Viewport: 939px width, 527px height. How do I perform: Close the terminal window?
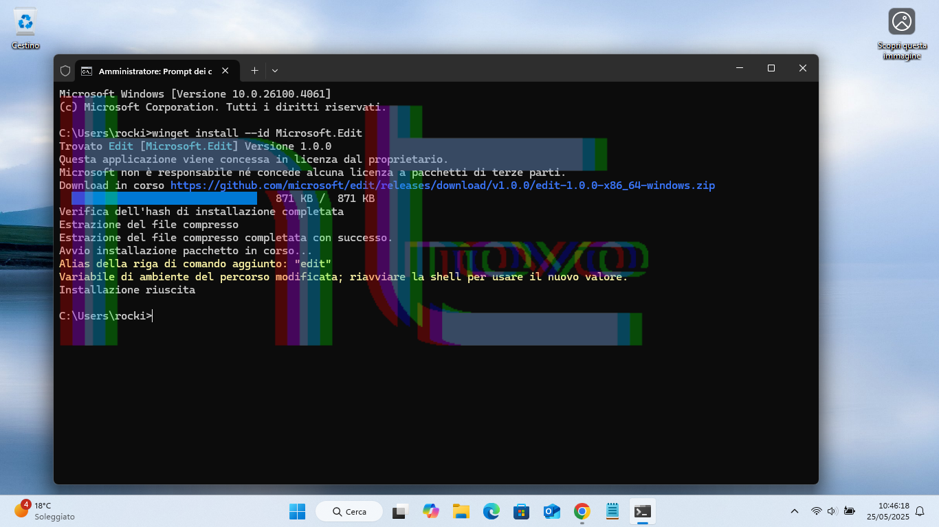(x=803, y=68)
